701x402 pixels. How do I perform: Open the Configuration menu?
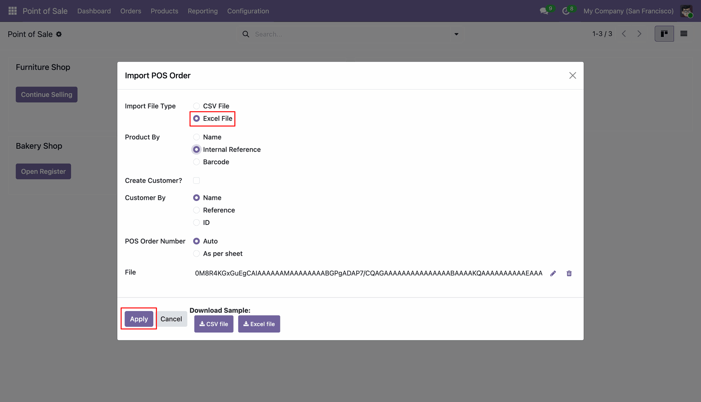click(x=248, y=11)
